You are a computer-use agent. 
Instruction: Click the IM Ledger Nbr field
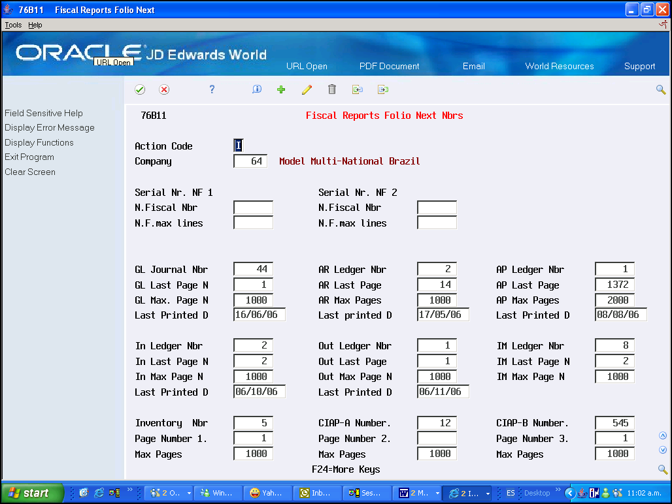pyautogui.click(x=614, y=345)
